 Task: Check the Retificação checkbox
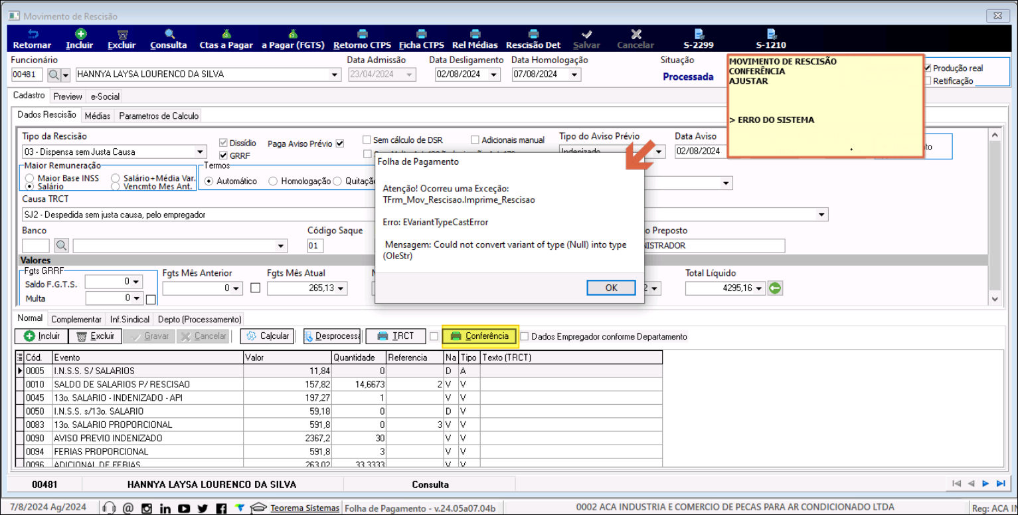(x=928, y=80)
